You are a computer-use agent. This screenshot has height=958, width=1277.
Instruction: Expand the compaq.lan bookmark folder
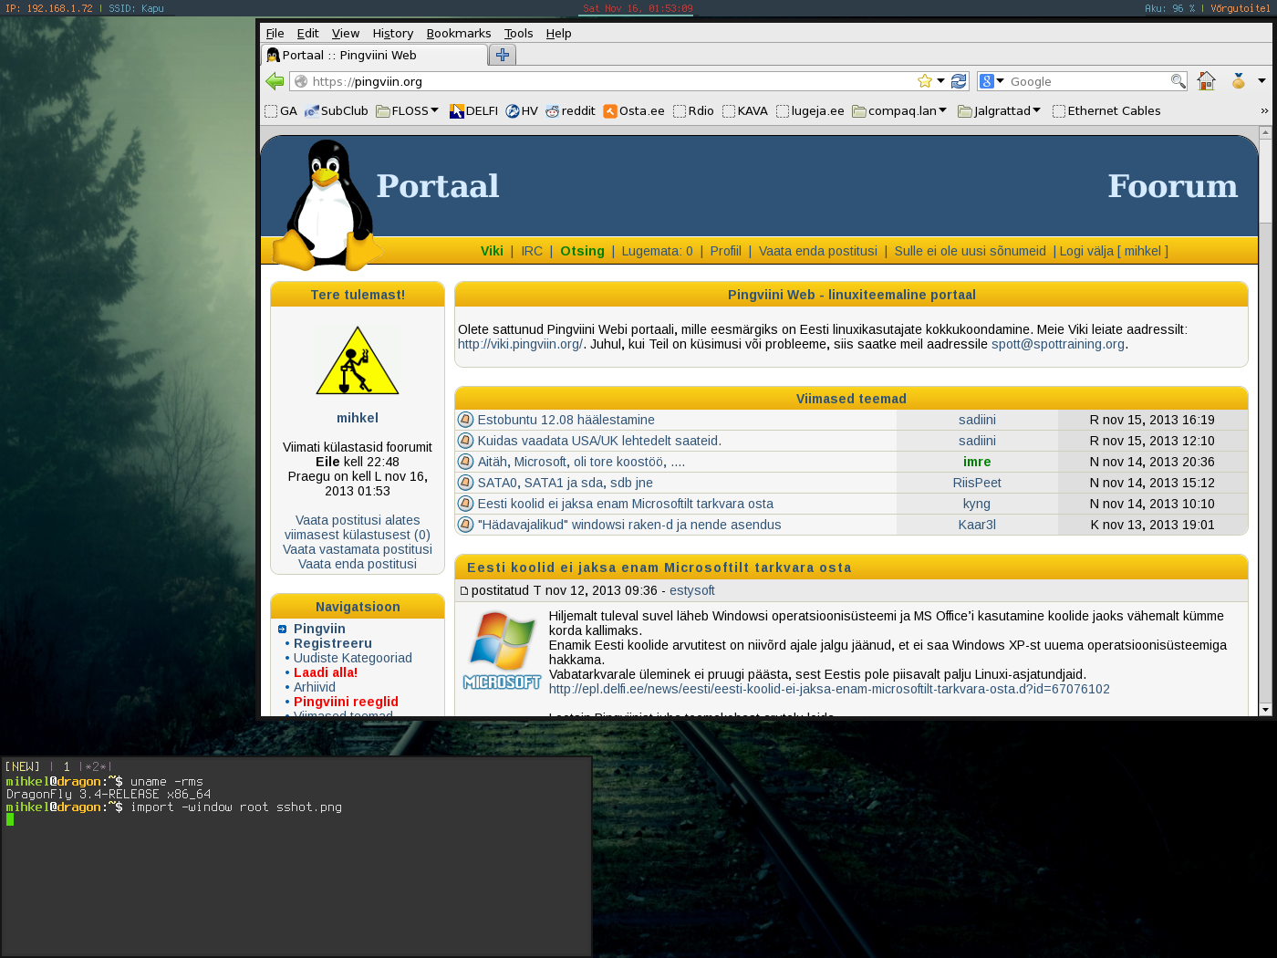point(899,111)
